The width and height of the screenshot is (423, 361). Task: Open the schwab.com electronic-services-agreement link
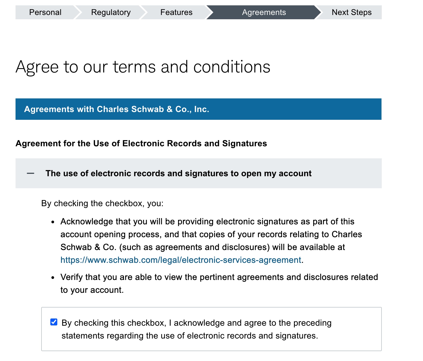(181, 260)
